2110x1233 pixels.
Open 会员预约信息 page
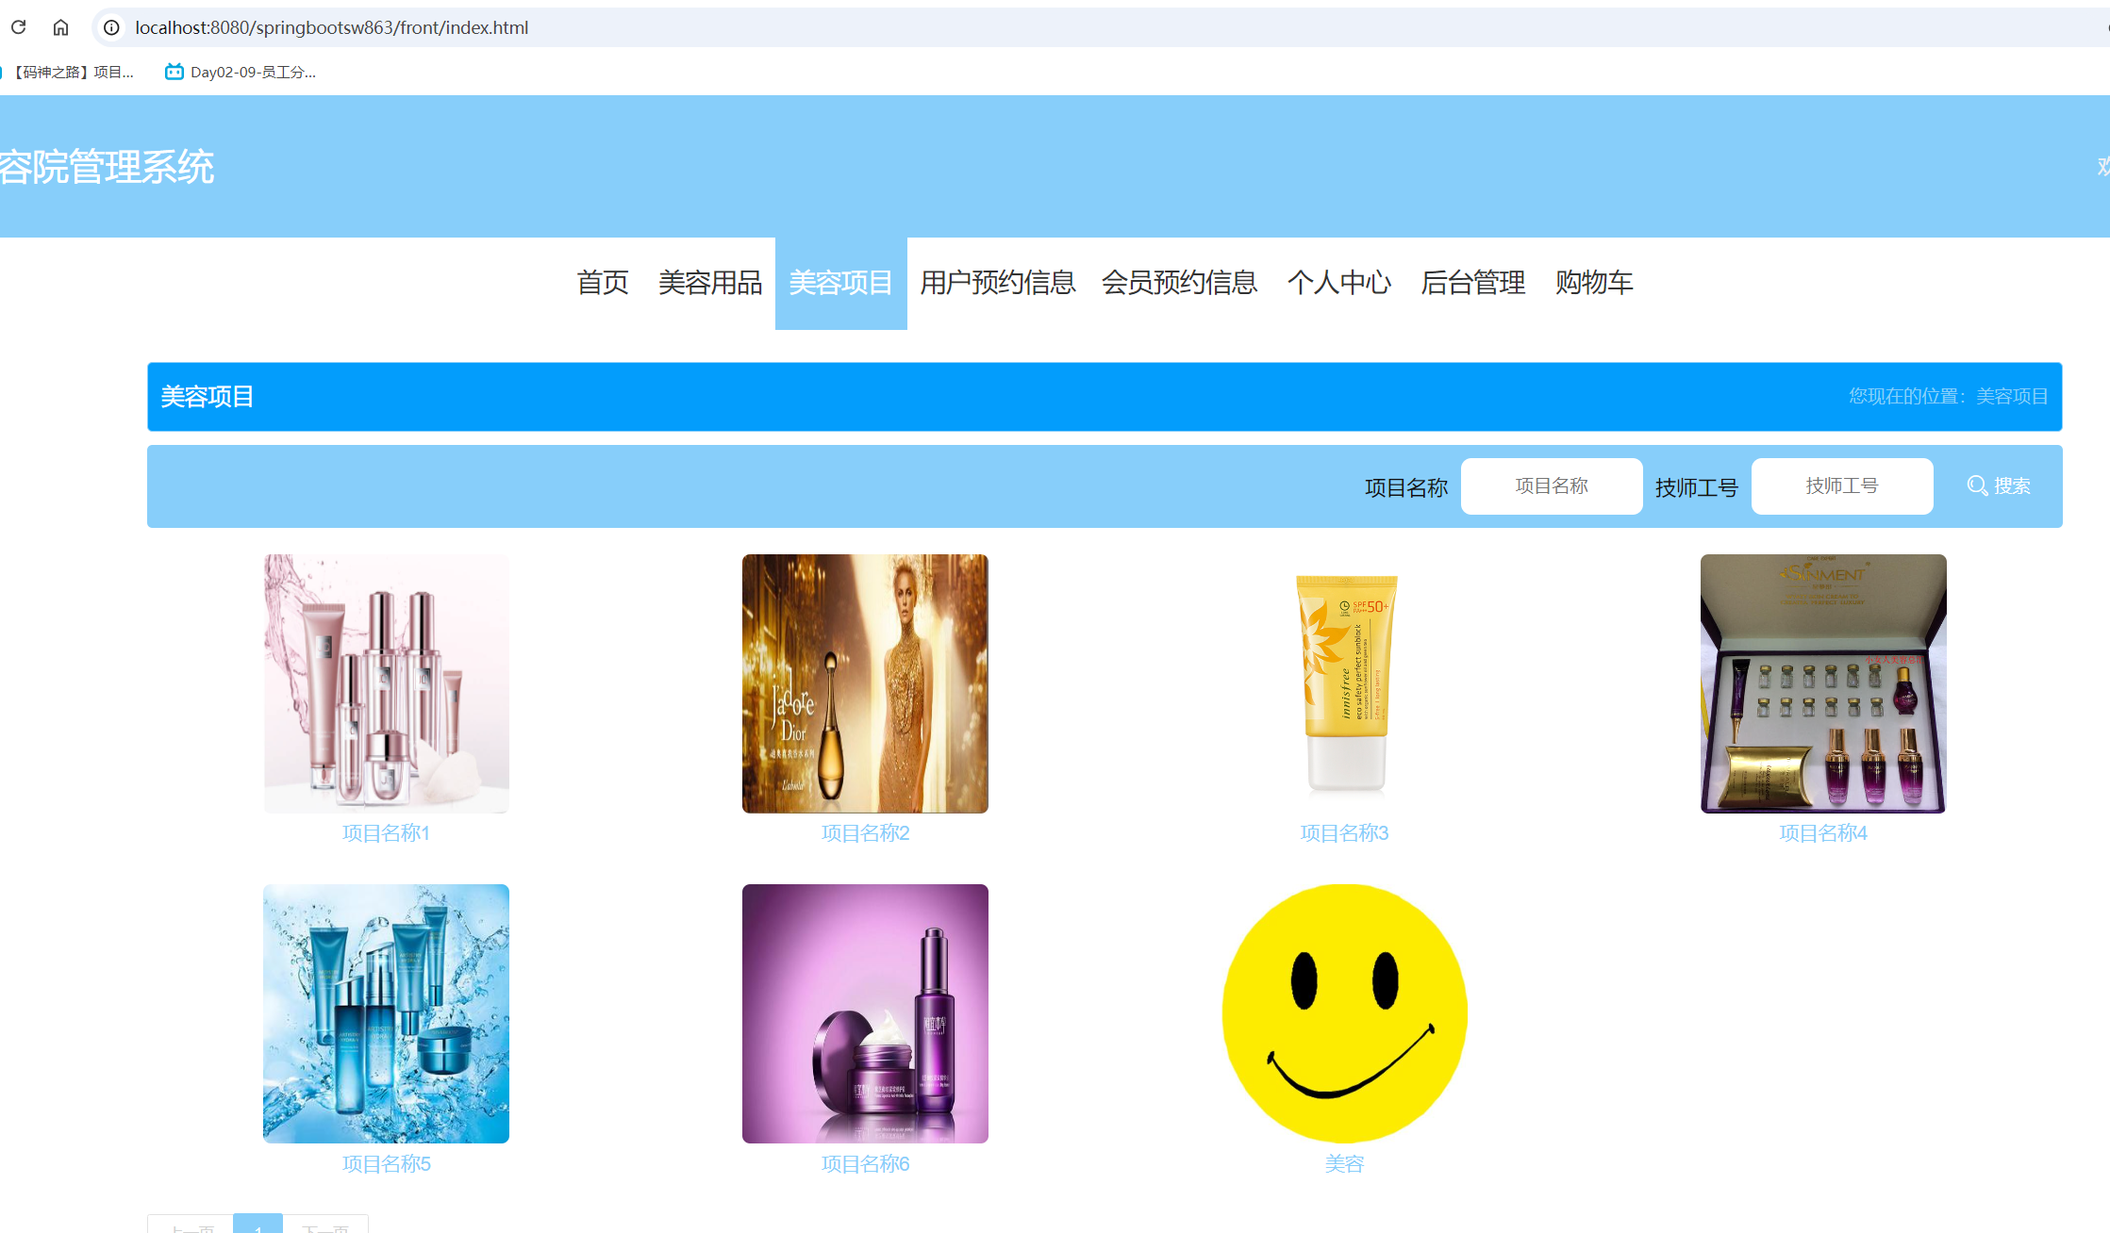pos(1179,283)
